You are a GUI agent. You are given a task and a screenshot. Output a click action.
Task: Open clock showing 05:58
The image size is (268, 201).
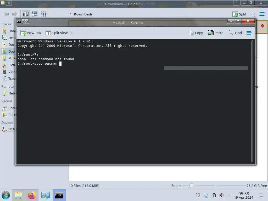coord(244,195)
